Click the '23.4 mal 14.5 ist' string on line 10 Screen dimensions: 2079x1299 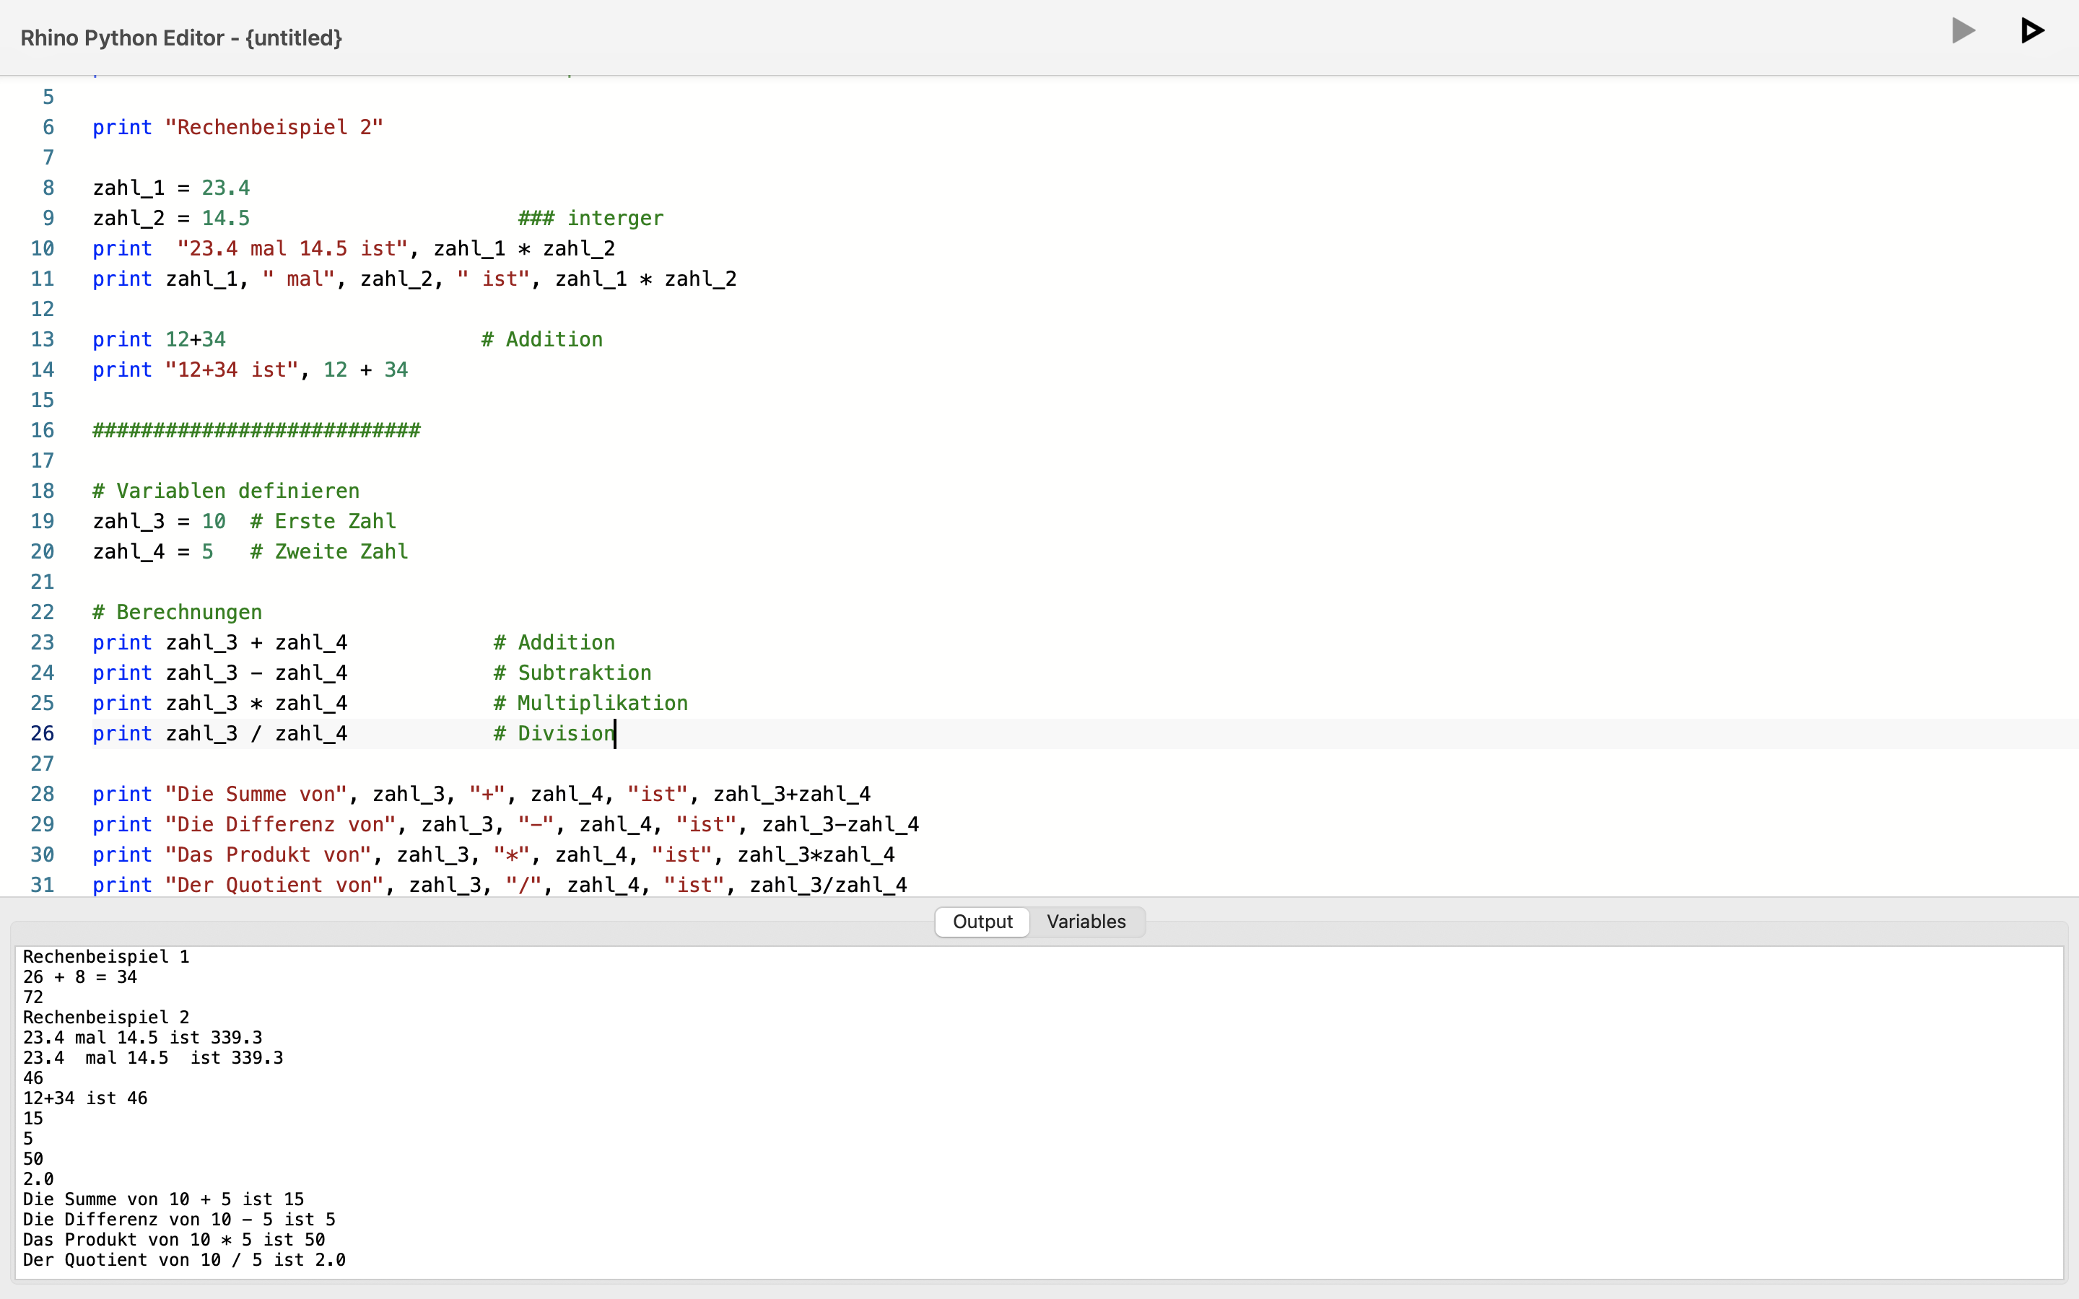[x=292, y=249]
